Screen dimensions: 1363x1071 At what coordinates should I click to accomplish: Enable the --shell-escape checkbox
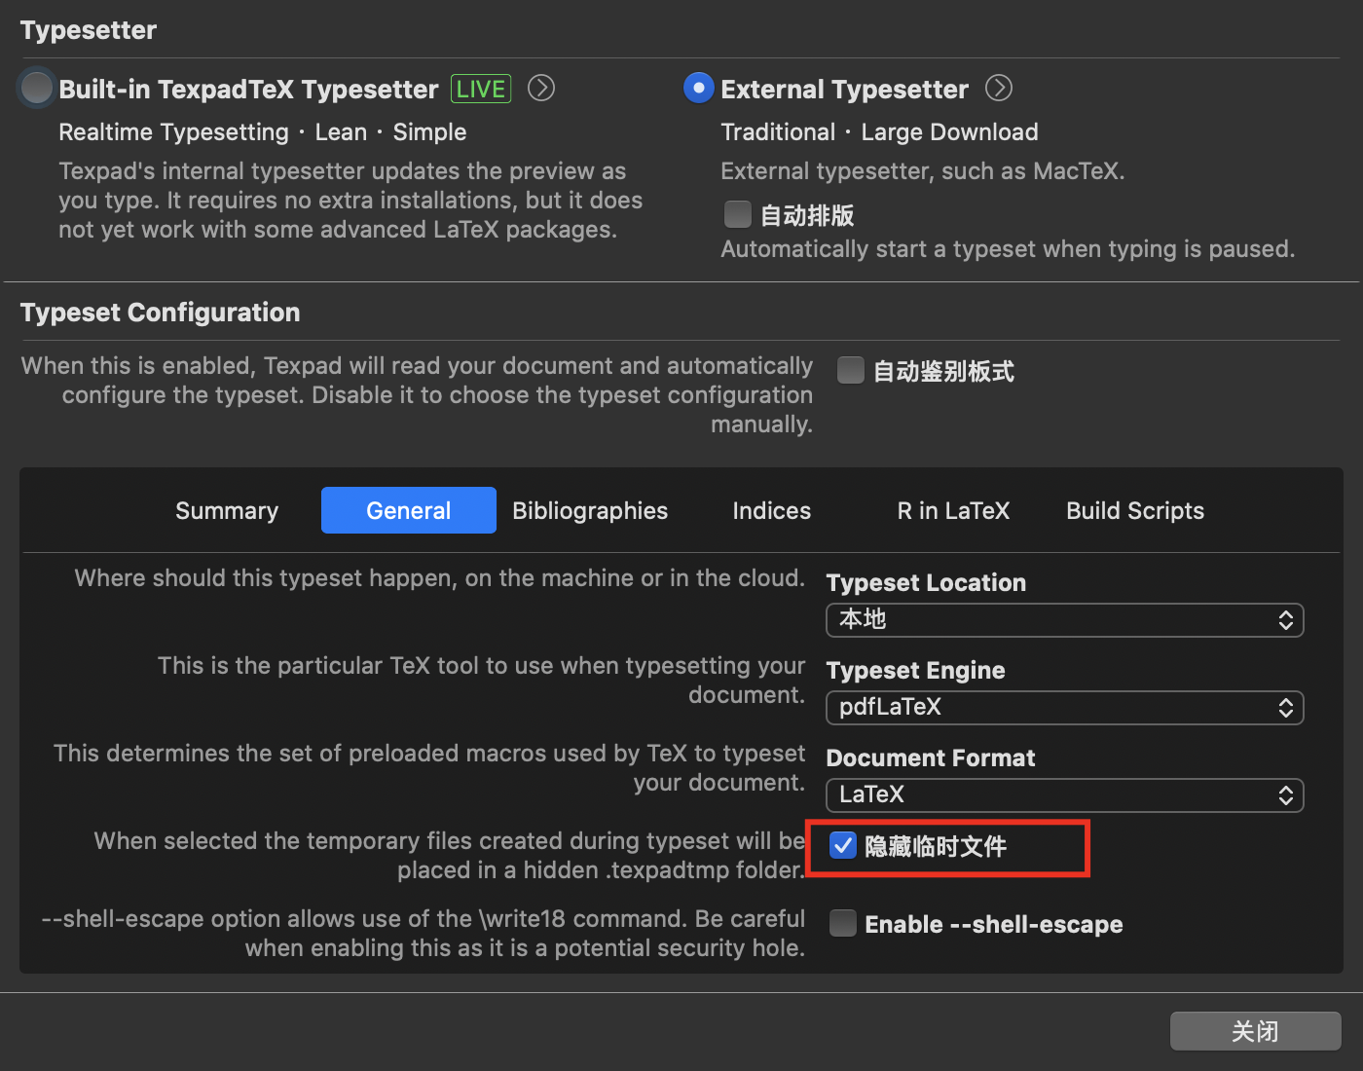(843, 923)
